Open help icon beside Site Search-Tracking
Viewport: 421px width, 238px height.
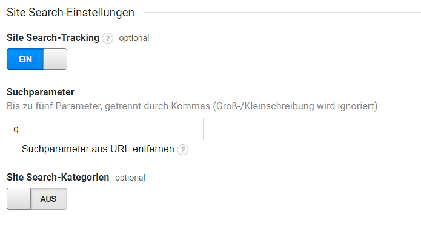pyautogui.click(x=108, y=39)
